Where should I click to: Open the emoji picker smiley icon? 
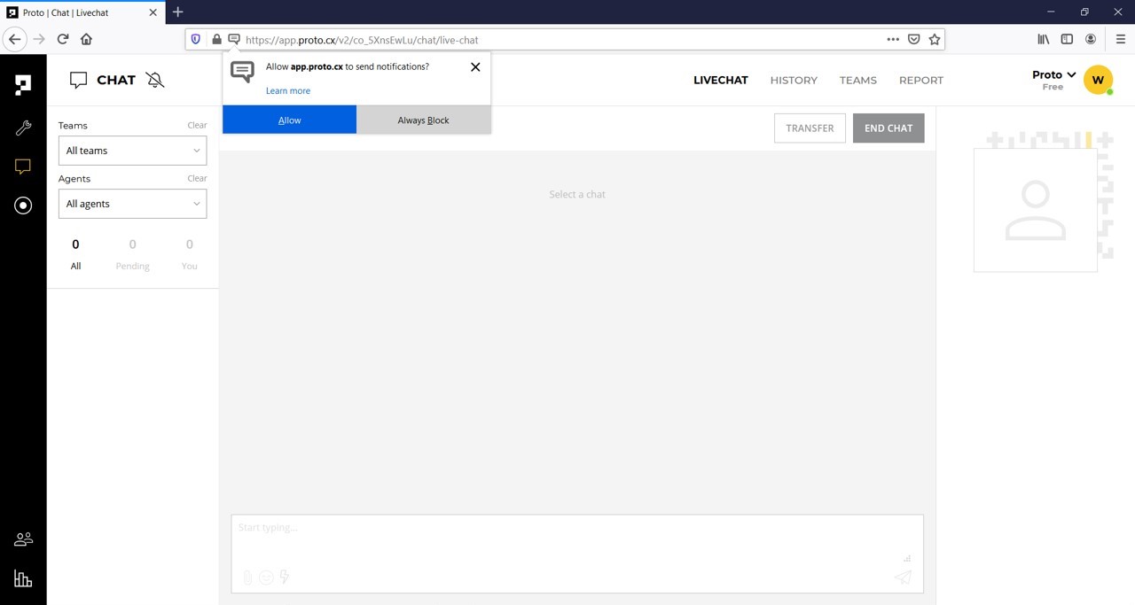tap(266, 578)
